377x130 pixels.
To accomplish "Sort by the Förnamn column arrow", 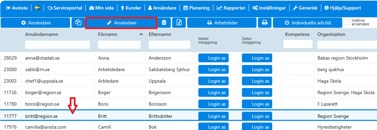I will click(141, 35).
